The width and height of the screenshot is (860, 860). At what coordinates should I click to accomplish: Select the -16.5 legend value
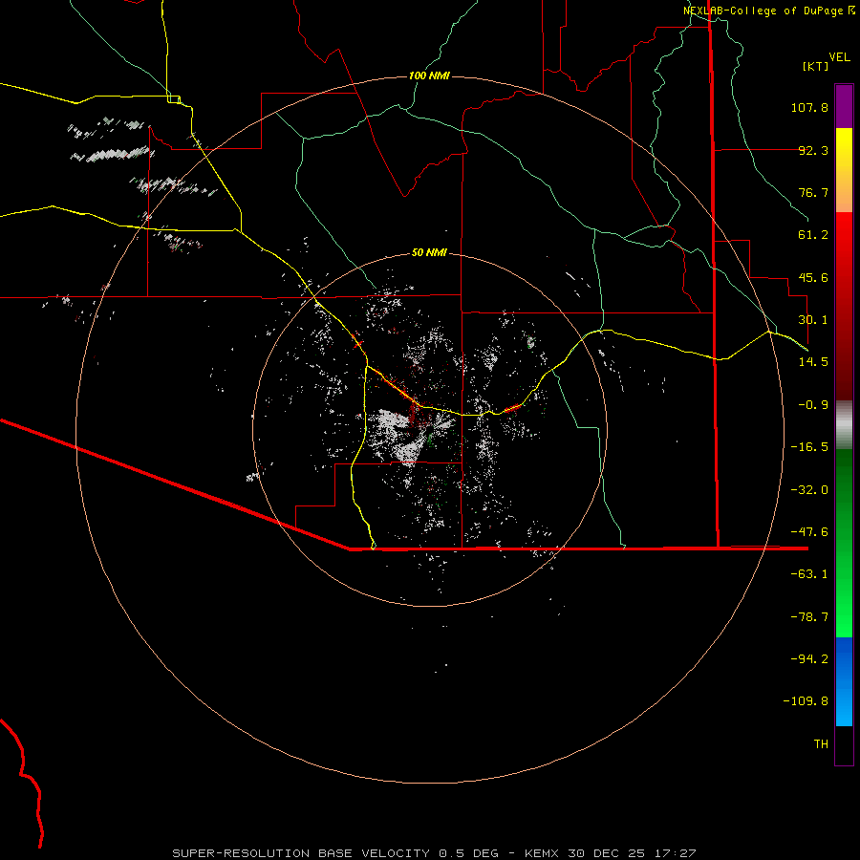[809, 447]
